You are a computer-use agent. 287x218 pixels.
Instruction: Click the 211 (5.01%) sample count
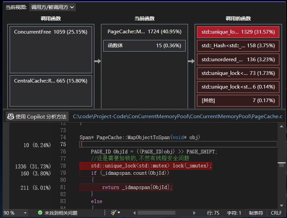pos(36,188)
